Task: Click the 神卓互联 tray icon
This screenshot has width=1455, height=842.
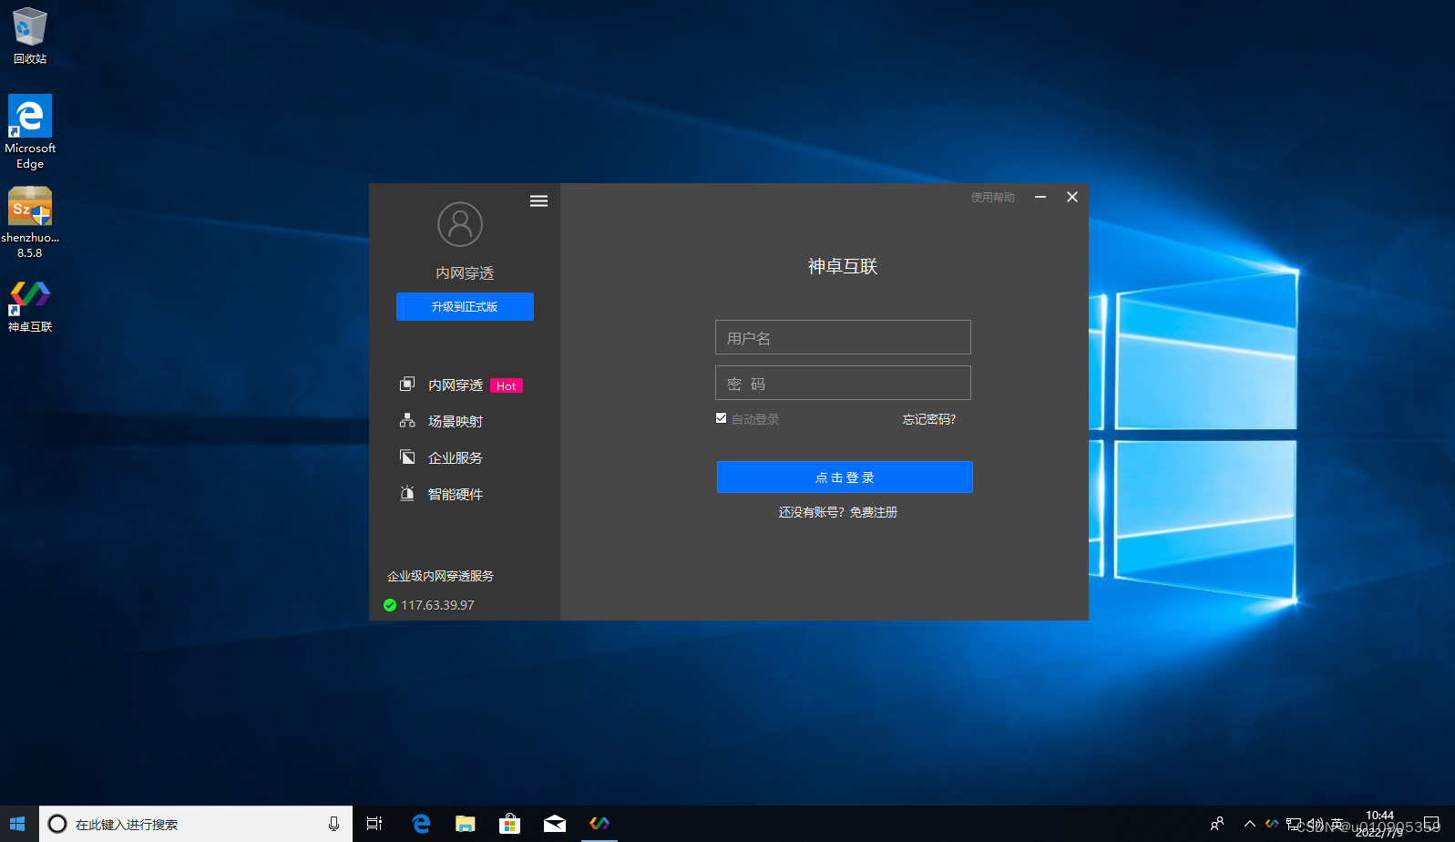Action: click(1272, 824)
